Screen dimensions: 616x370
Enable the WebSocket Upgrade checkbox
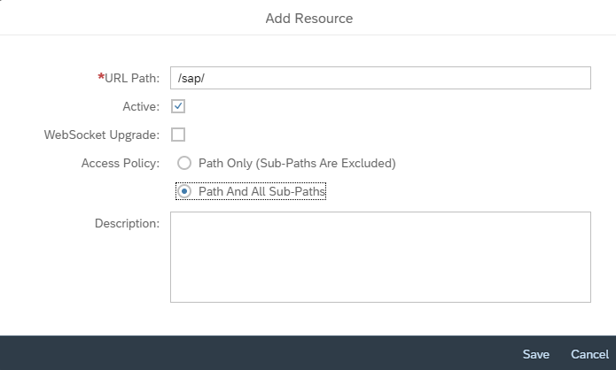click(178, 135)
